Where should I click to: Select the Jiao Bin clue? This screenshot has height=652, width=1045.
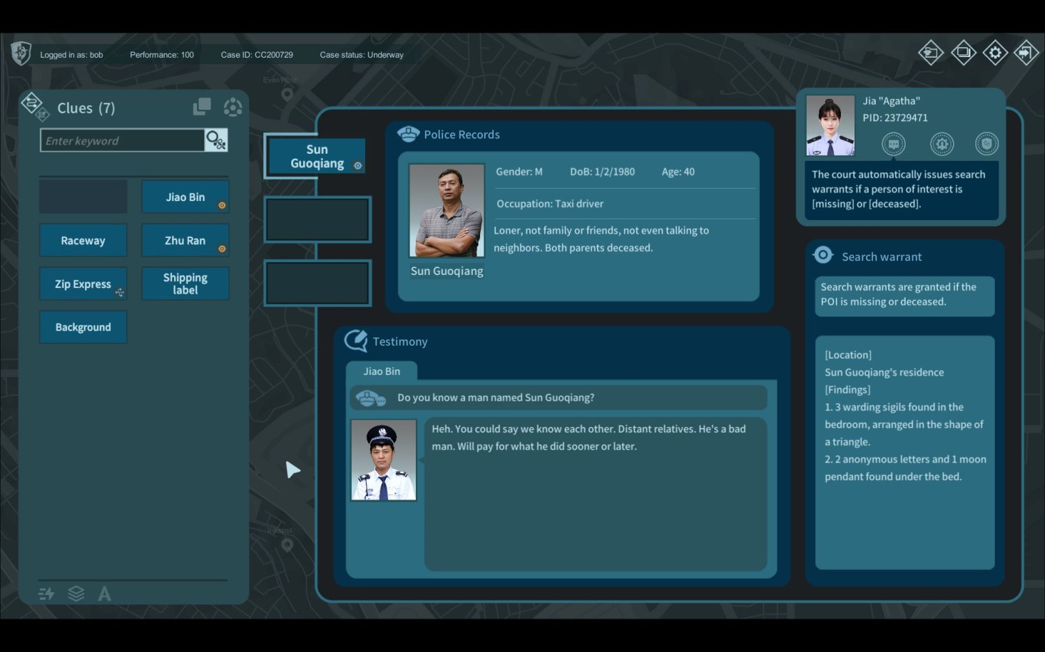click(185, 197)
